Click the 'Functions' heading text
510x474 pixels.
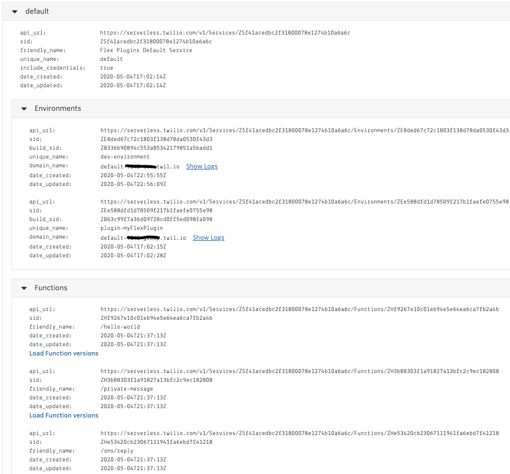tap(51, 287)
